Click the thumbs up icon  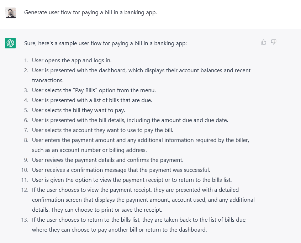[x=264, y=42]
